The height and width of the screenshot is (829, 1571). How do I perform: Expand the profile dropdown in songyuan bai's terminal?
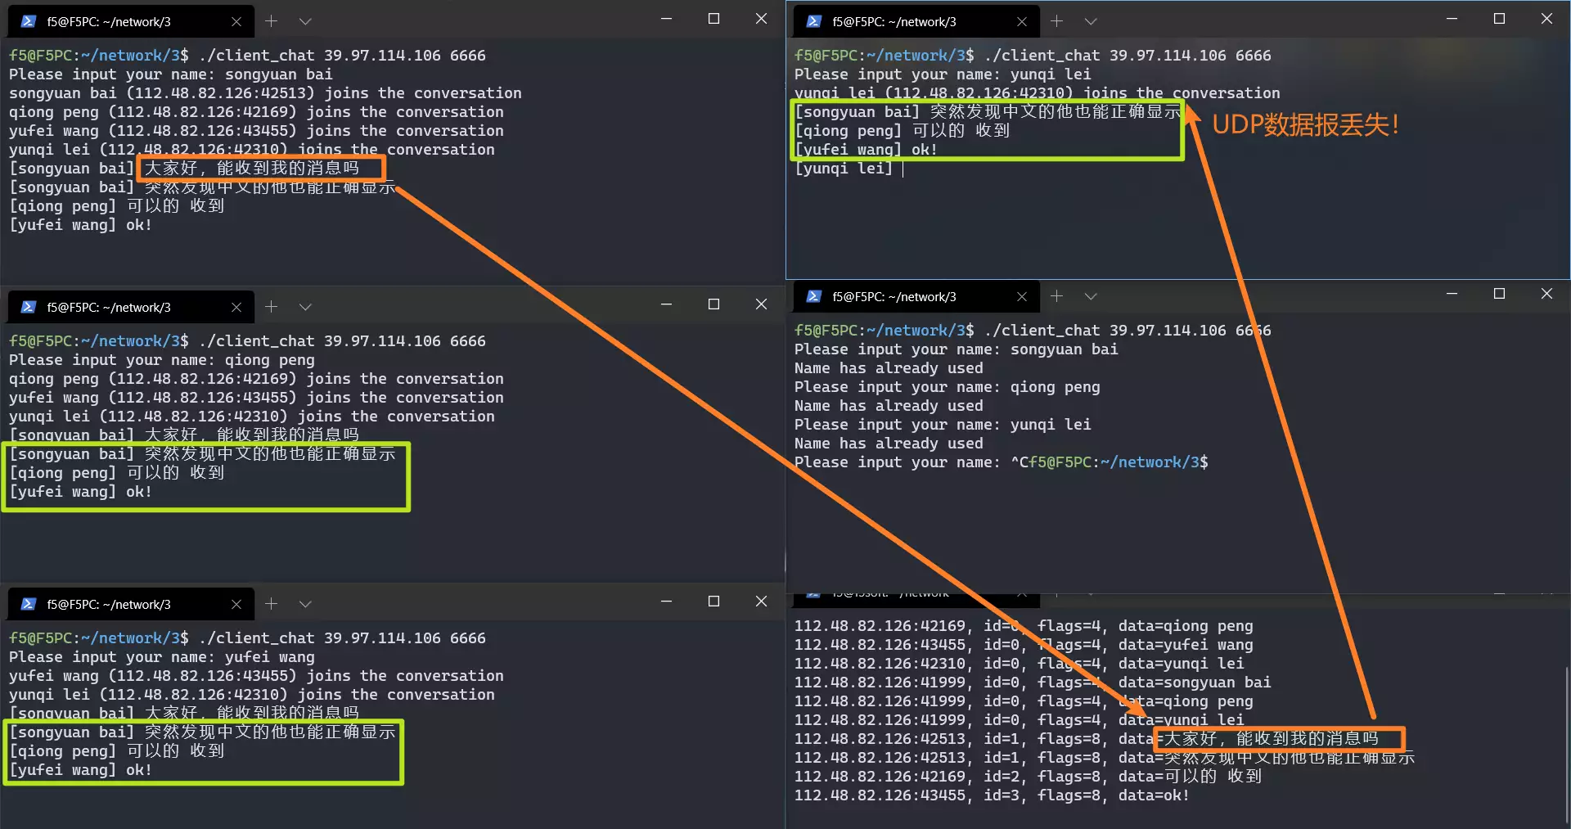(305, 21)
